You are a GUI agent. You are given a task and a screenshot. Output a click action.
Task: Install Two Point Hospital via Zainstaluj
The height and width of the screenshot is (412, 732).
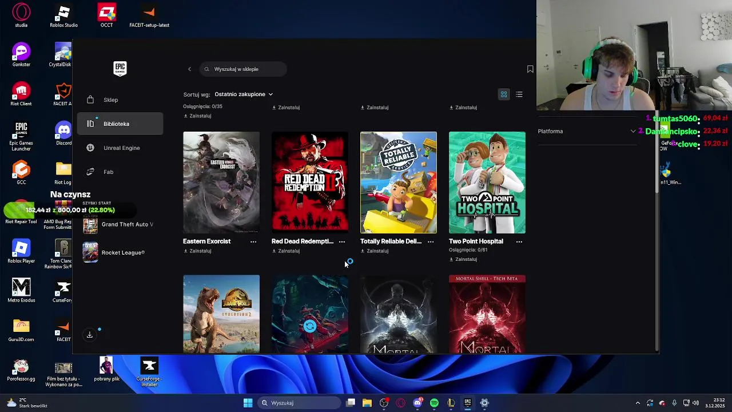click(463, 259)
